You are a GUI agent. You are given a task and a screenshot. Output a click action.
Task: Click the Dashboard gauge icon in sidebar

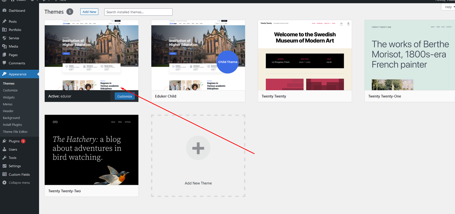4,11
